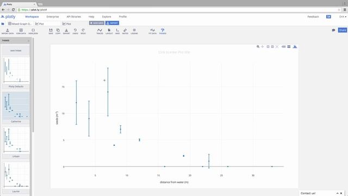Close the Contact us widget
348x196 pixels.
[341, 193]
